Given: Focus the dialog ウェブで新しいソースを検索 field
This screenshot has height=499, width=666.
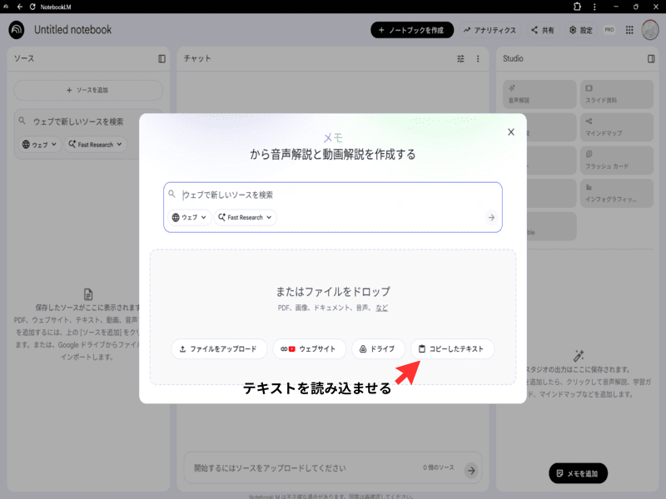Looking at the screenshot, I should click(332, 195).
